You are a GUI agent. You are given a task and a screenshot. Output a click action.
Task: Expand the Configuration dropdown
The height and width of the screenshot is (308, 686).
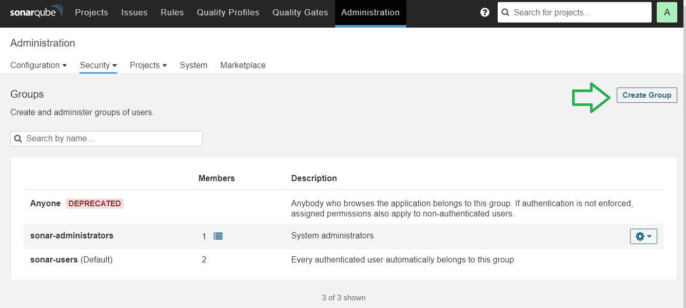[38, 65]
